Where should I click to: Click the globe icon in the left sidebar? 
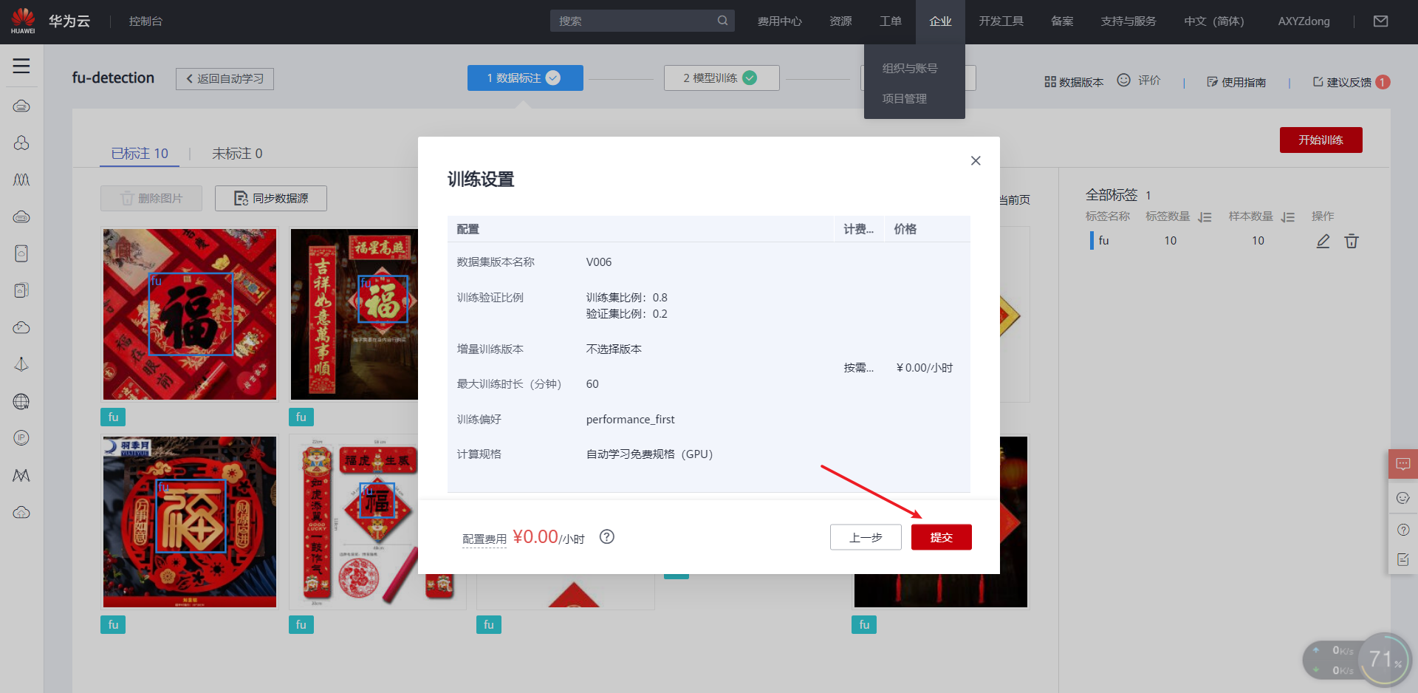21,402
